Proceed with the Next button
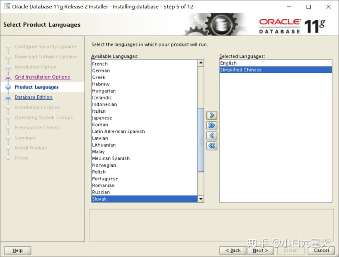 (260, 250)
